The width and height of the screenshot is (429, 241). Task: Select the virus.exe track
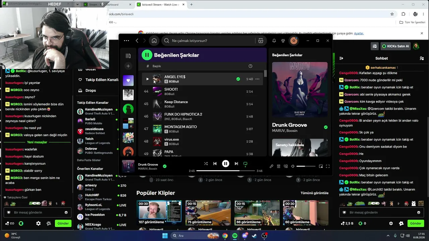click(202, 142)
